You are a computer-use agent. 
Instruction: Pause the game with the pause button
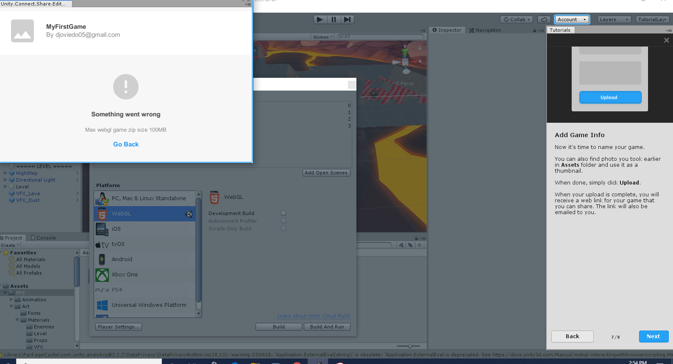click(334, 19)
